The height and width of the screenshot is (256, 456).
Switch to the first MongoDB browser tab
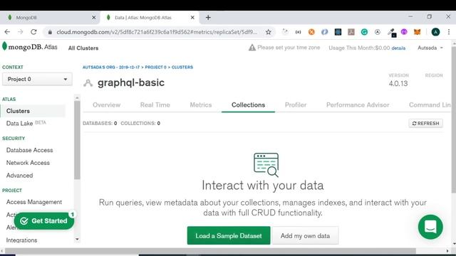point(49,17)
